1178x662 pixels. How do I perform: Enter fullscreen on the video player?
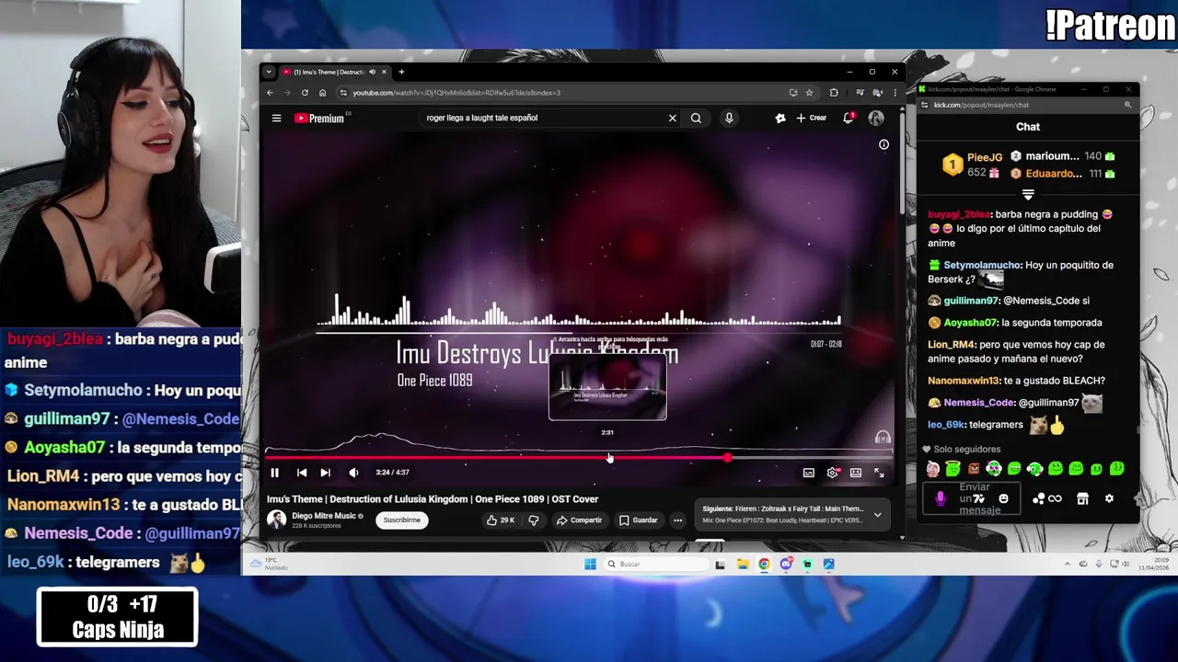879,473
